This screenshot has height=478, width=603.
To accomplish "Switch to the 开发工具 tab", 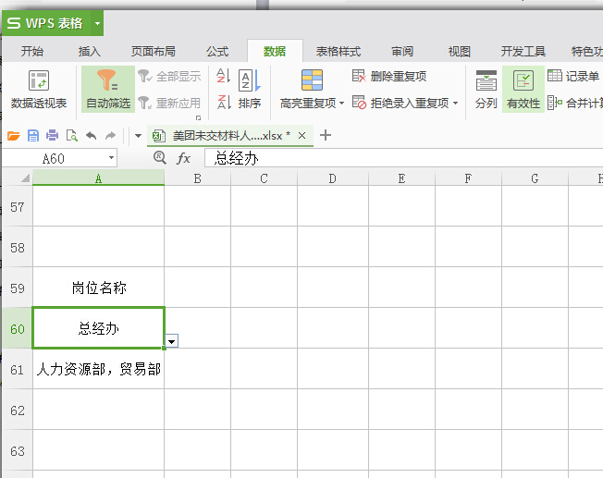I will point(523,51).
